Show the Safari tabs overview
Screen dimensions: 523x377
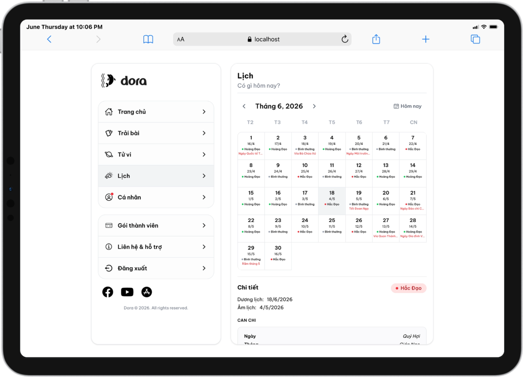click(x=475, y=39)
